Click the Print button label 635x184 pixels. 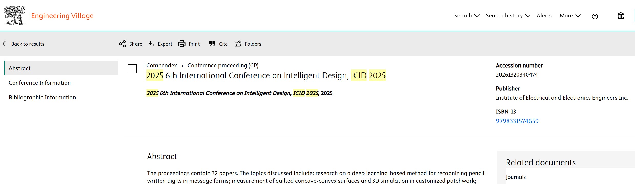click(x=194, y=44)
